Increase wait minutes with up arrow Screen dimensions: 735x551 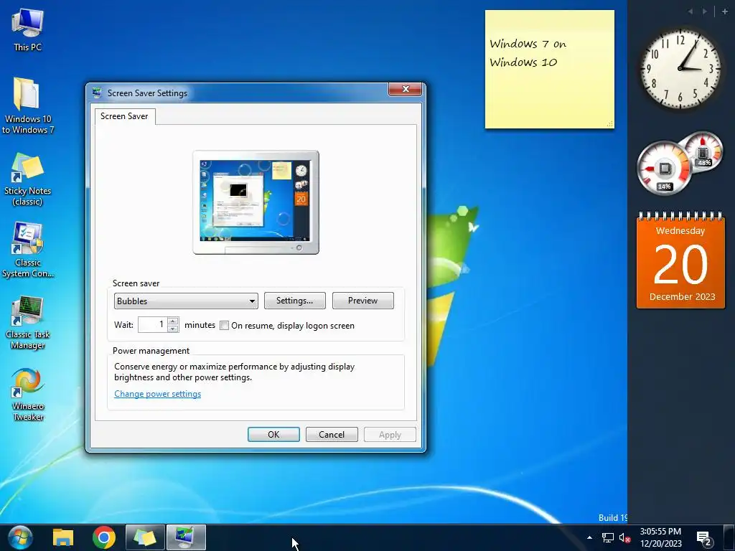[173, 321]
